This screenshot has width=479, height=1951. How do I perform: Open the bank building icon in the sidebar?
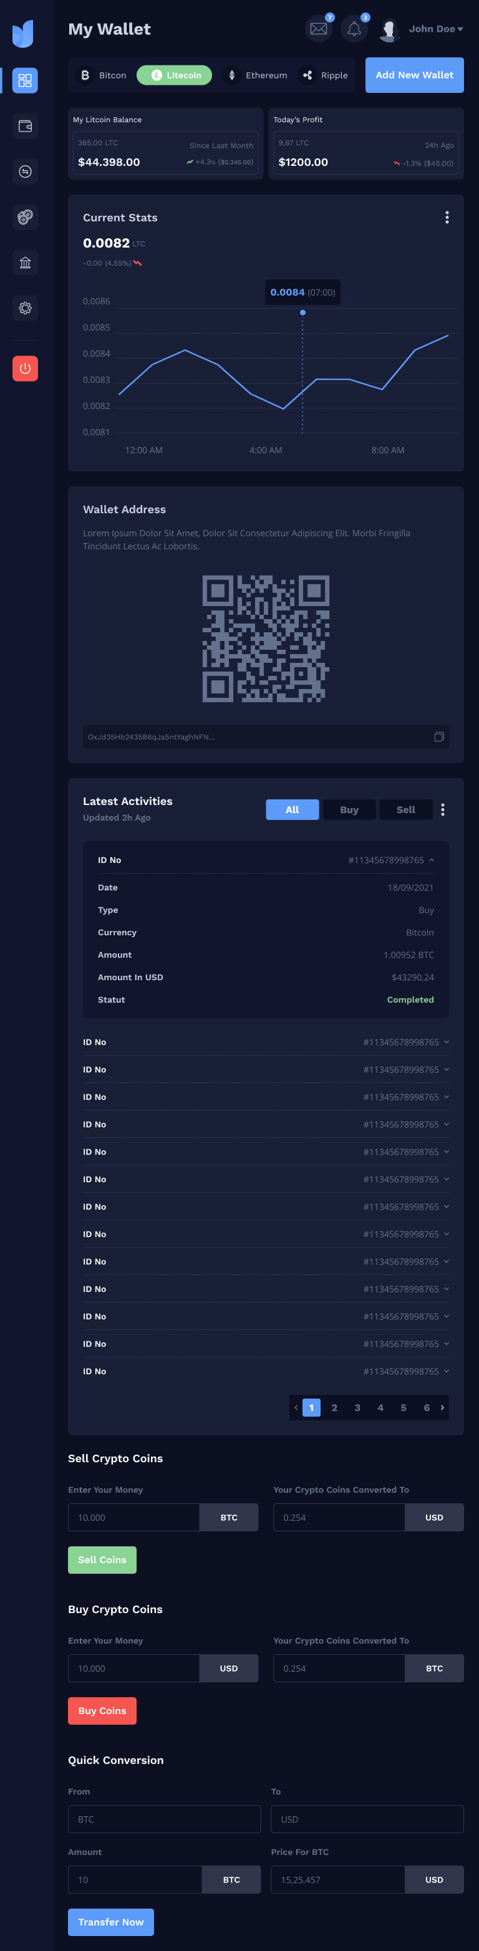pos(25,262)
